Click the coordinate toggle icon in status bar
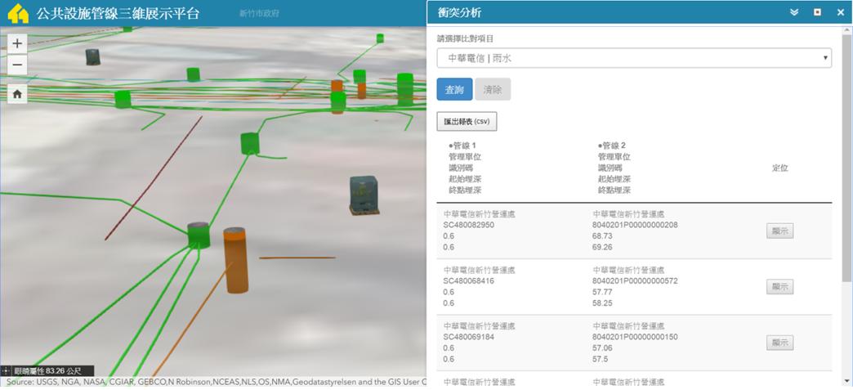853x390 pixels. (x=6, y=371)
